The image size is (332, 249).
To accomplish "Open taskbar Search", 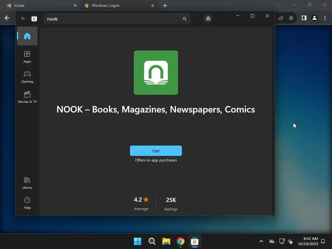I will coord(152,241).
